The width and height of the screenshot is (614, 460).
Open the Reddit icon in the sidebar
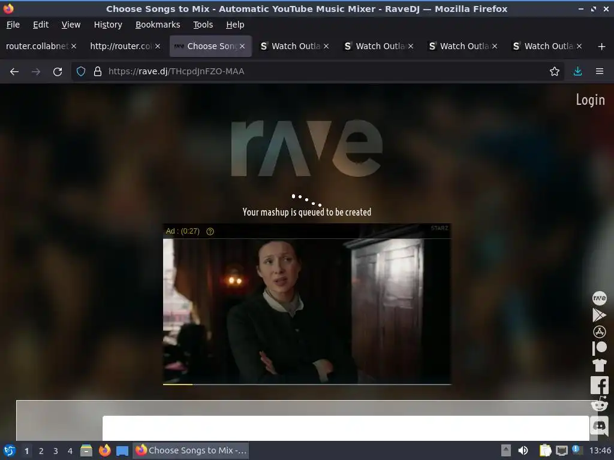599,404
